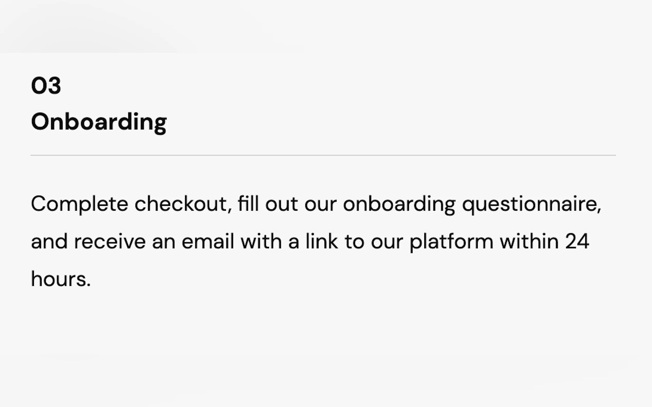Click the word "out" after "fill"
652x407 pixels.
[281, 204]
